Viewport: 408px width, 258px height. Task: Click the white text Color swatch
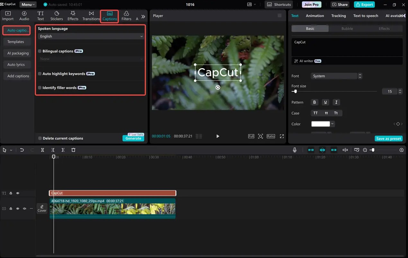coord(321,124)
